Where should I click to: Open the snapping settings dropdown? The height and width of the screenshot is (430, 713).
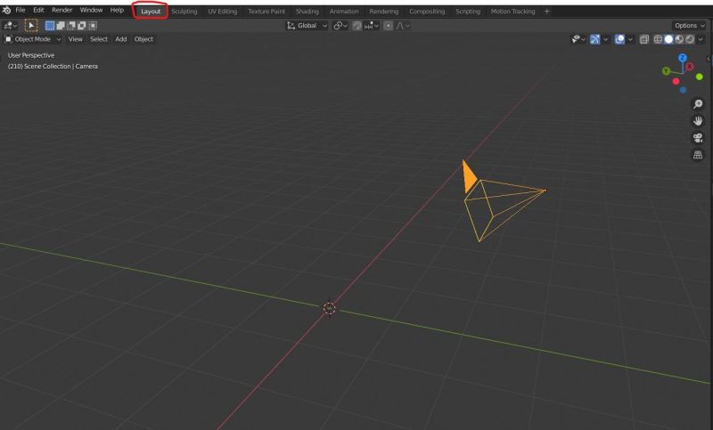coord(372,26)
